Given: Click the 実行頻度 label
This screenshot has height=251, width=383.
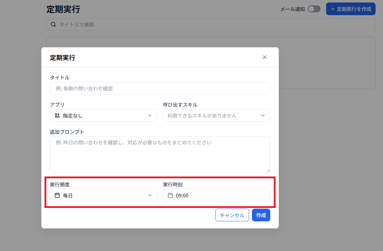Looking at the screenshot, I should [x=60, y=185].
